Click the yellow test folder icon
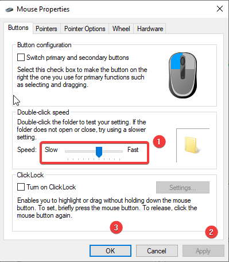This screenshot has width=229, height=262. tap(192, 145)
